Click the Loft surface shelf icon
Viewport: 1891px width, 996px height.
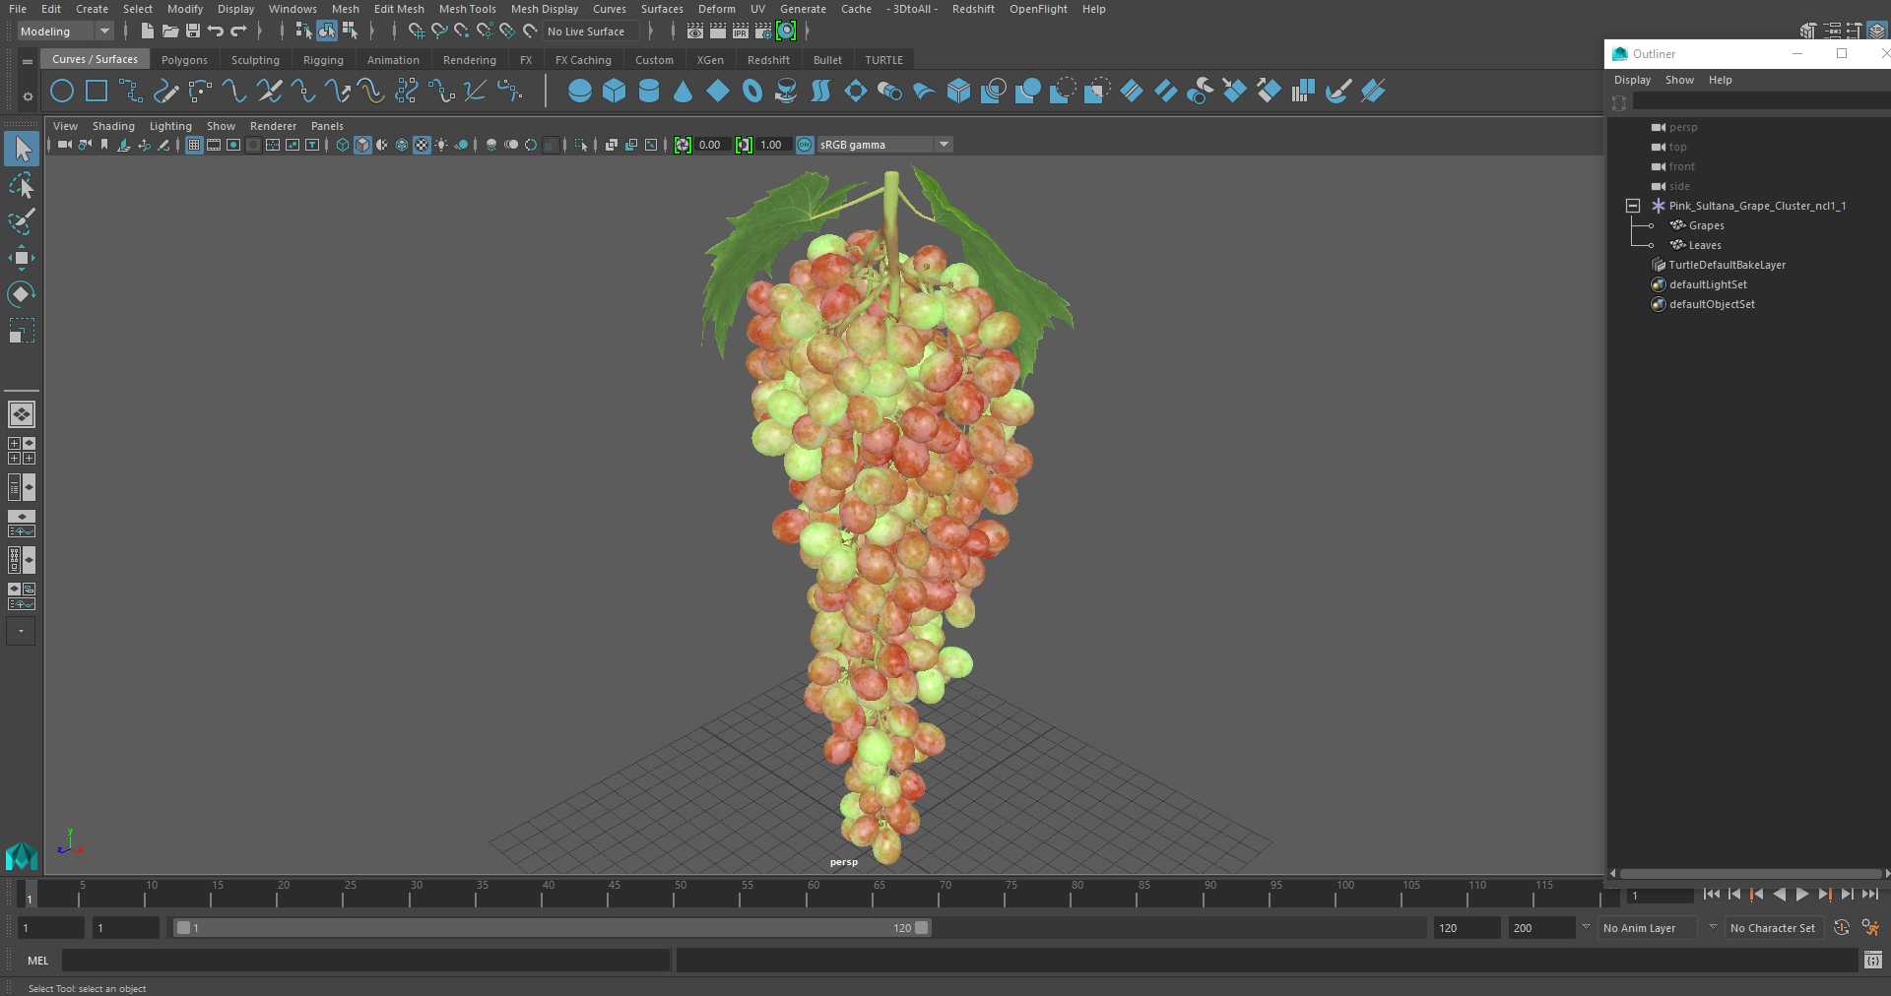(820, 92)
